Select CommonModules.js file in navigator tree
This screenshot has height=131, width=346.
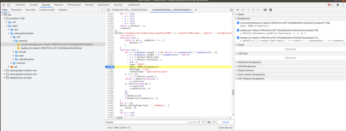point(57,44)
